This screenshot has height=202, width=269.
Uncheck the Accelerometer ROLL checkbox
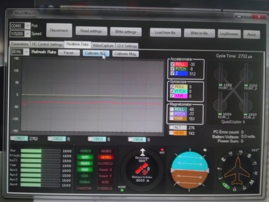click(x=173, y=64)
